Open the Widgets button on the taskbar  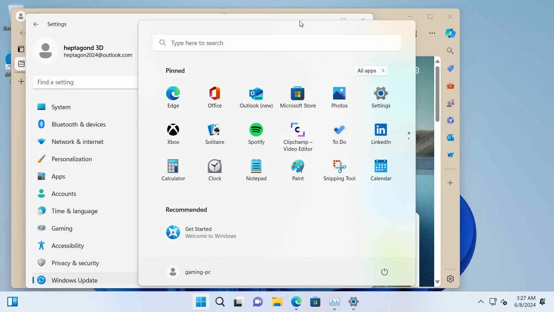[12, 302]
